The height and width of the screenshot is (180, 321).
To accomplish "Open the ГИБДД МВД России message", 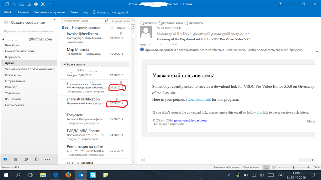I will 95,135.
